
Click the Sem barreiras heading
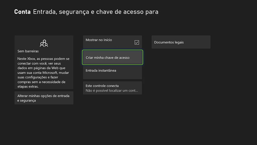pyautogui.click(x=28, y=51)
